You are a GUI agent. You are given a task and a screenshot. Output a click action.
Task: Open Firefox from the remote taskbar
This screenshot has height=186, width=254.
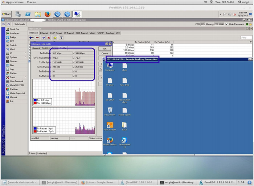point(48,14)
